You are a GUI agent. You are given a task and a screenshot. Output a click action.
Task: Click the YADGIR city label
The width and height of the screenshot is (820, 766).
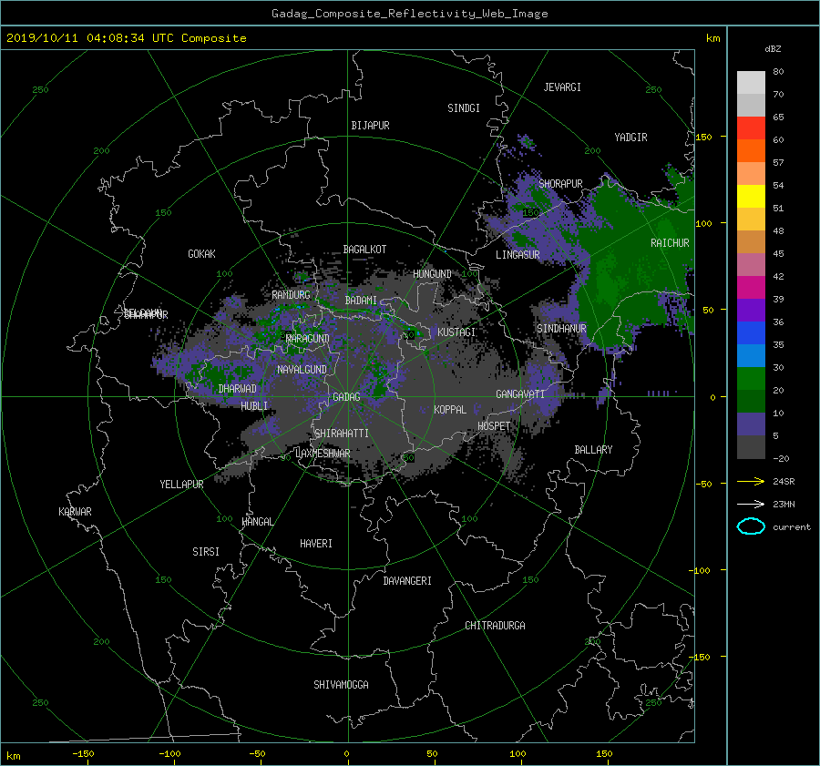[630, 138]
